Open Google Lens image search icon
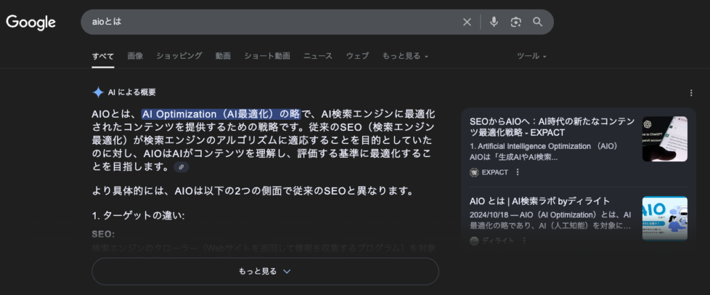Viewport: 710px width, 295px height. click(516, 21)
